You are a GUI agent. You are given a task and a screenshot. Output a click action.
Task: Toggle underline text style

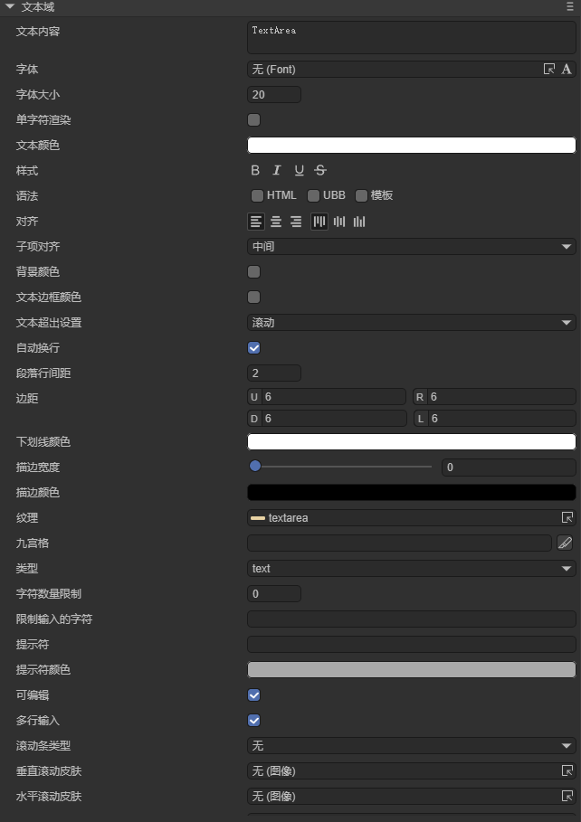pos(299,170)
